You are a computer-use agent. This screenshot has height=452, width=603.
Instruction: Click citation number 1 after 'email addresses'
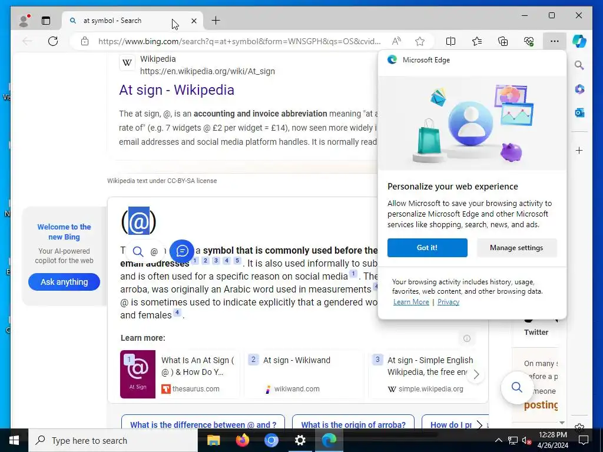click(x=195, y=261)
